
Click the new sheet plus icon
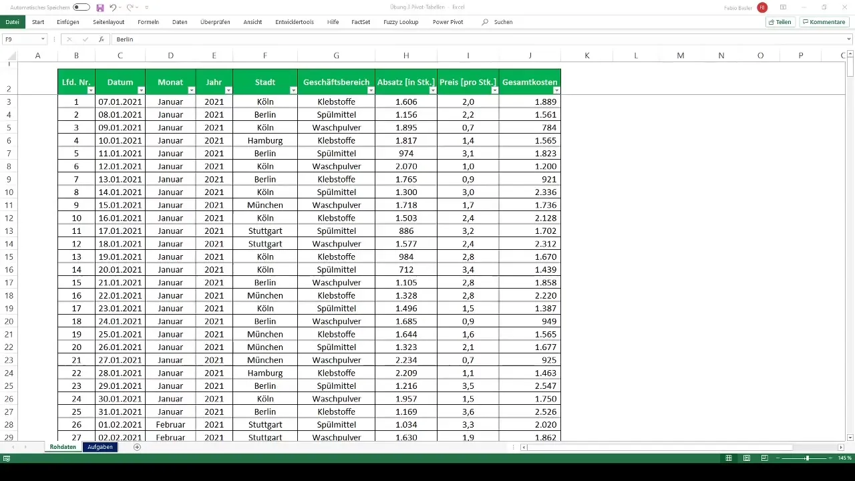click(x=137, y=447)
